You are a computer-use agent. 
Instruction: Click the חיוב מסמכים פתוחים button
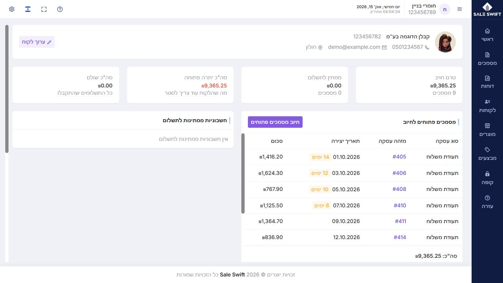pyautogui.click(x=275, y=122)
